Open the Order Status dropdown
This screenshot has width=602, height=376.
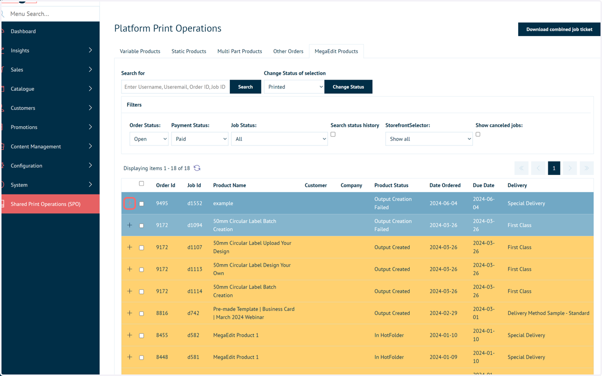pyautogui.click(x=149, y=139)
